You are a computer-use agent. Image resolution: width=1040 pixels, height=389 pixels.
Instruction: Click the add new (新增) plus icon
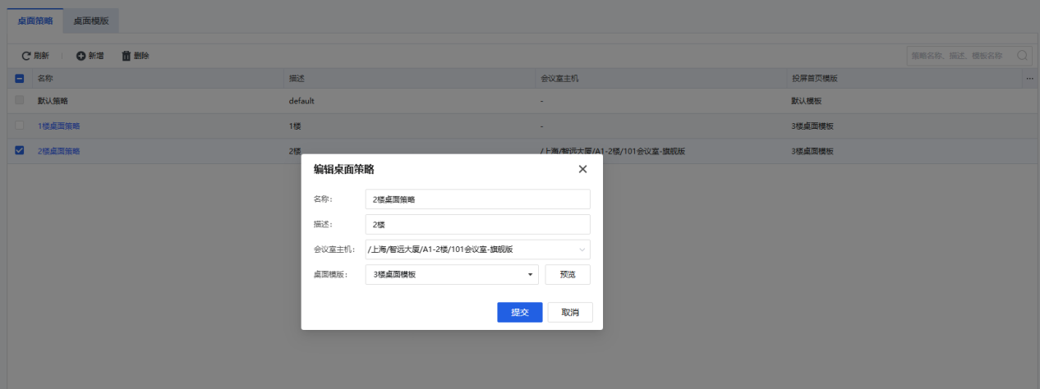pos(81,56)
